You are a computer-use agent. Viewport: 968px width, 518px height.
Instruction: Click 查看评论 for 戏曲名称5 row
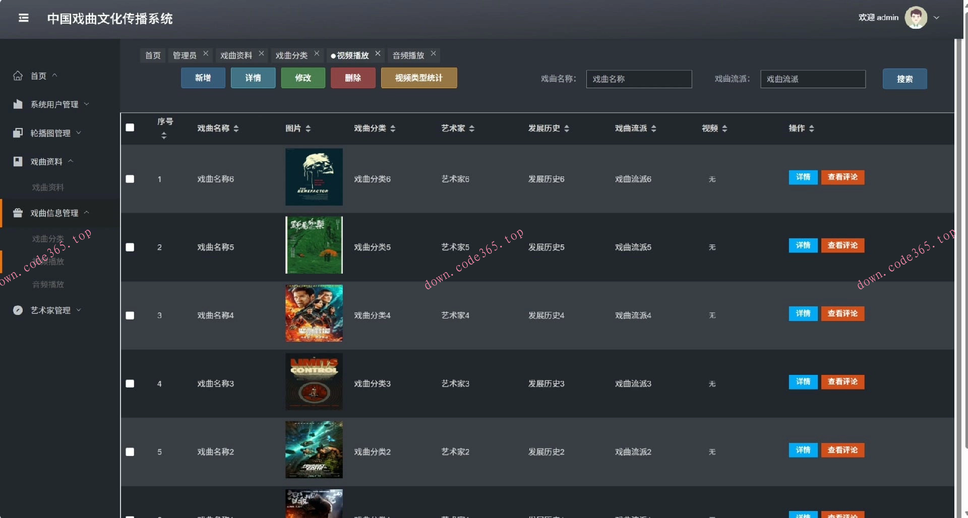[x=842, y=245]
